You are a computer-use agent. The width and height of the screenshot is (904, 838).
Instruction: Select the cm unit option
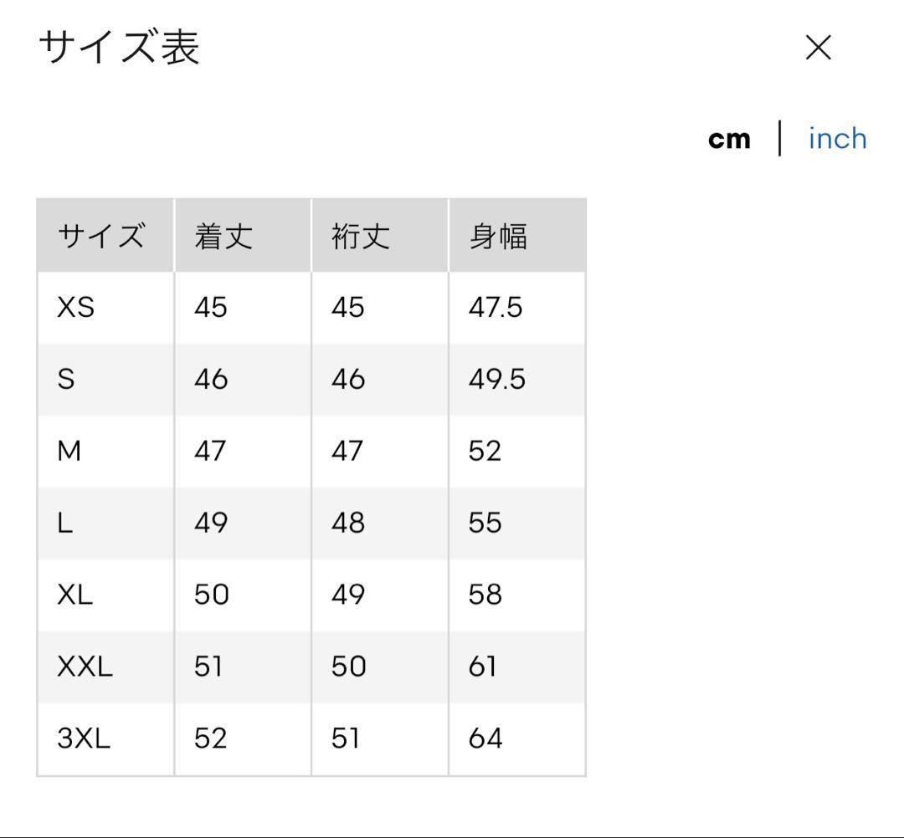tap(729, 140)
